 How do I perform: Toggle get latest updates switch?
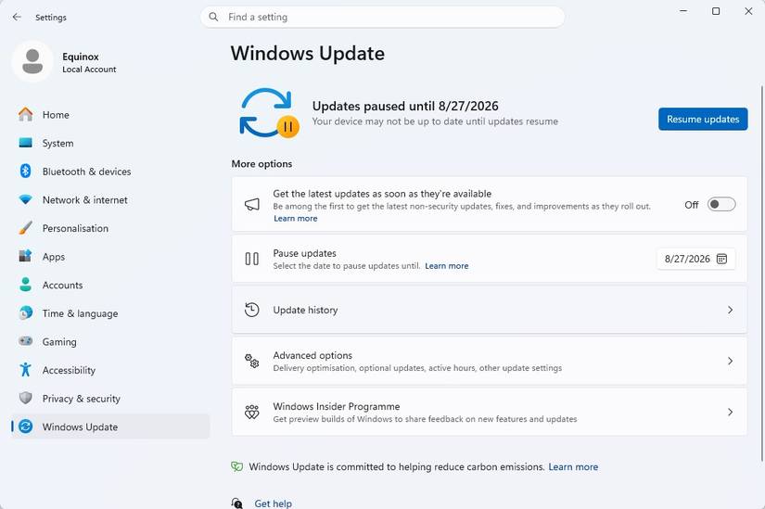click(x=721, y=205)
